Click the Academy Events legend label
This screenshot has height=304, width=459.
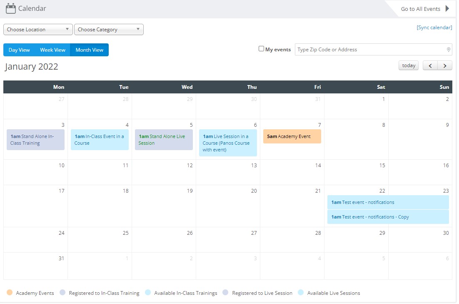35,293
